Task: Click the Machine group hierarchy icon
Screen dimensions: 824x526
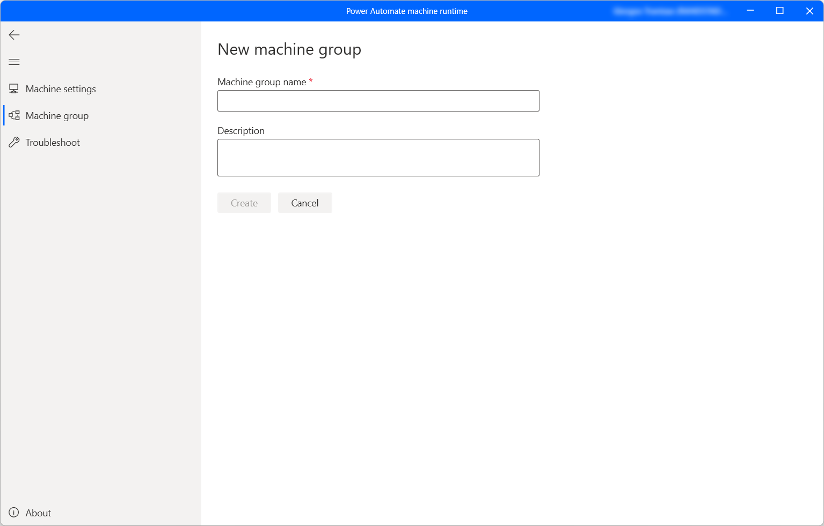Action: [x=14, y=115]
